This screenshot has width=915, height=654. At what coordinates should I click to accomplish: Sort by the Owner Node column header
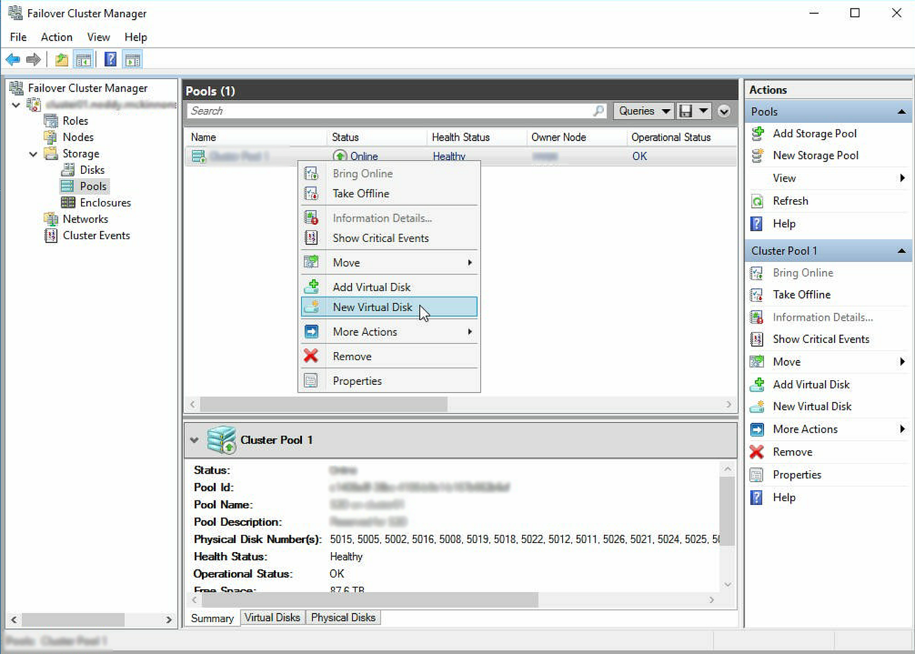coord(576,137)
